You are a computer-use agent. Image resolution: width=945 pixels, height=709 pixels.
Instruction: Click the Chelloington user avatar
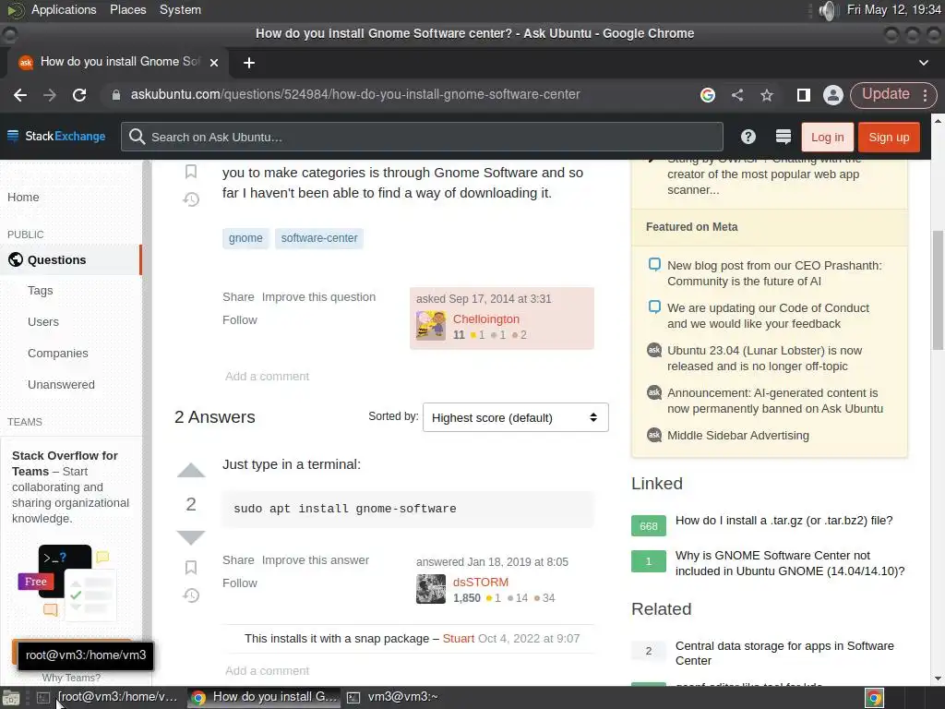coord(431,326)
